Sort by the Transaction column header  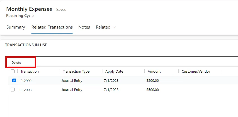[x=30, y=72]
